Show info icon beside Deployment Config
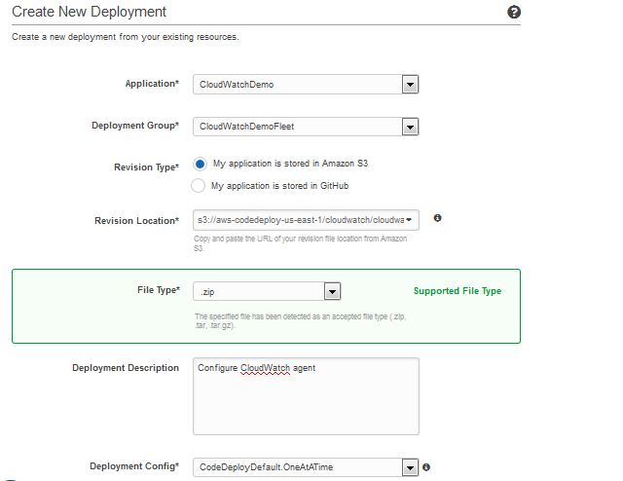 coord(426,467)
